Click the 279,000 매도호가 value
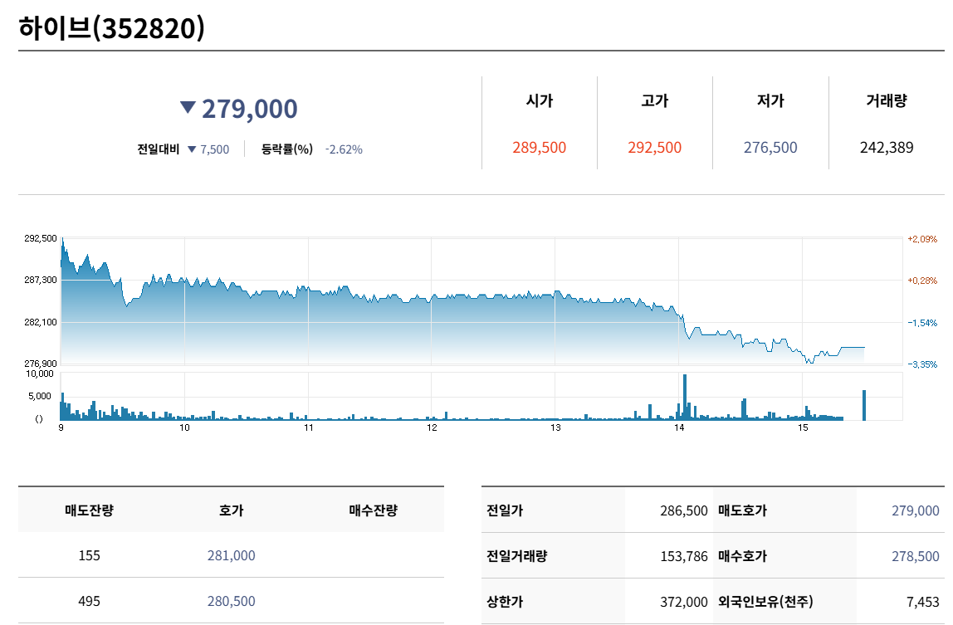The height and width of the screenshot is (625, 953). pyautogui.click(x=916, y=510)
